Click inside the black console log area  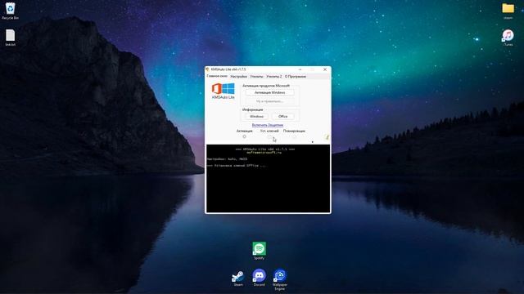pos(268,178)
